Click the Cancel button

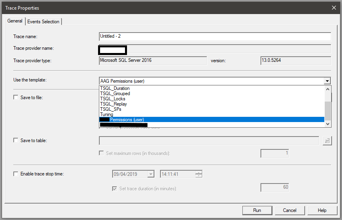[x=289, y=210]
